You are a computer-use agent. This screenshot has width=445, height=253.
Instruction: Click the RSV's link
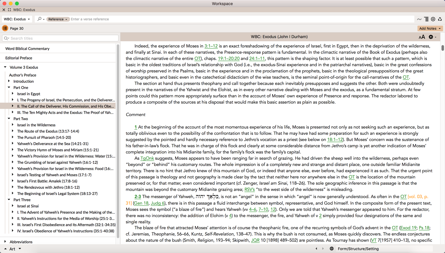[x=249, y=190]
